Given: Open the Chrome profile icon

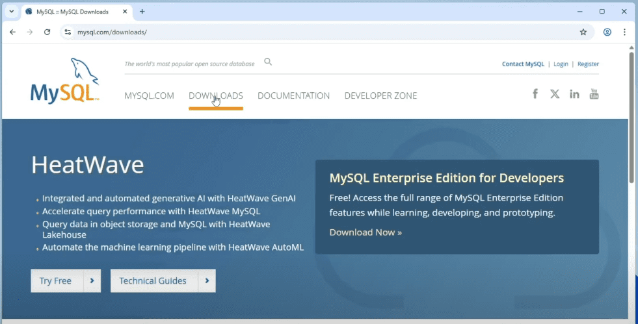Looking at the screenshot, I should tap(607, 32).
